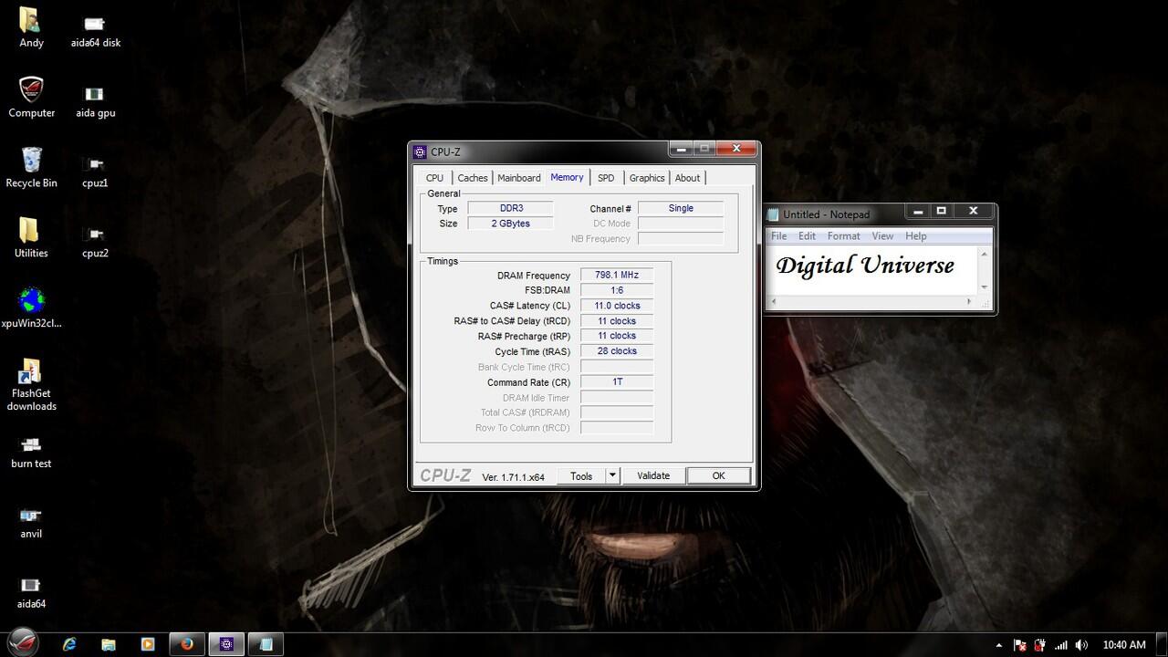Open the cpuz1 desktop file
Screen dimensions: 1168x657
[95, 171]
